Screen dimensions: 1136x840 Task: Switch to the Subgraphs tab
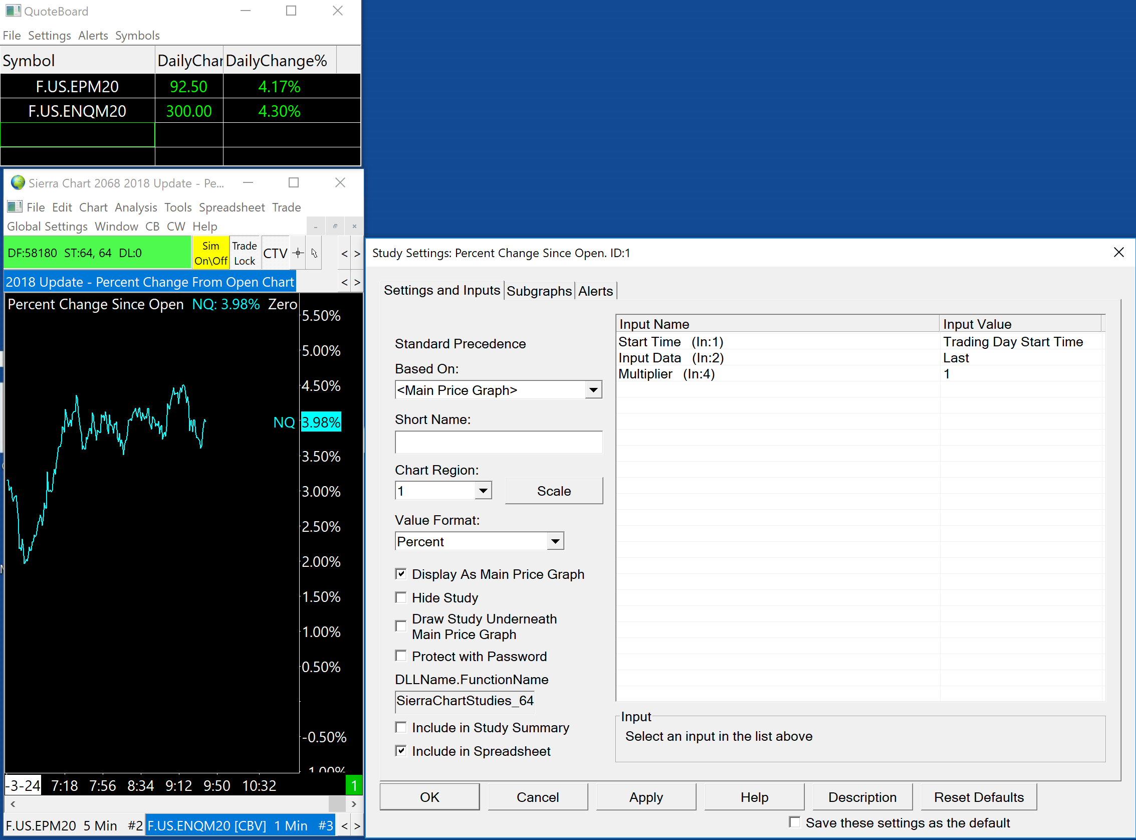pyautogui.click(x=539, y=291)
